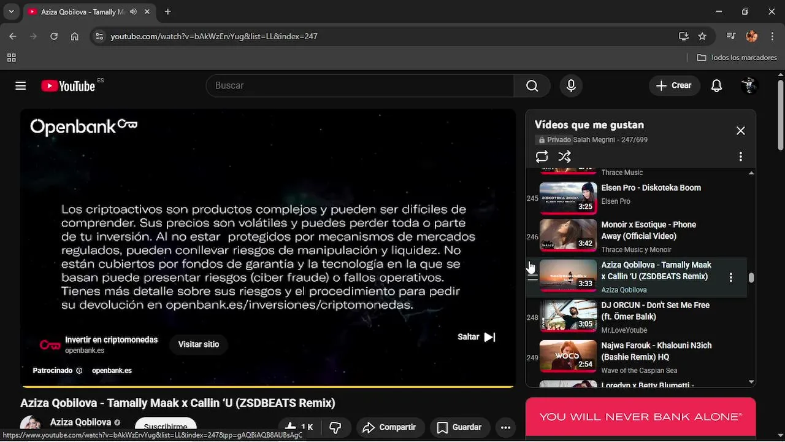The height and width of the screenshot is (442, 785).
Task: Open the Thrace Music y Monoir channel text
Action: point(636,250)
